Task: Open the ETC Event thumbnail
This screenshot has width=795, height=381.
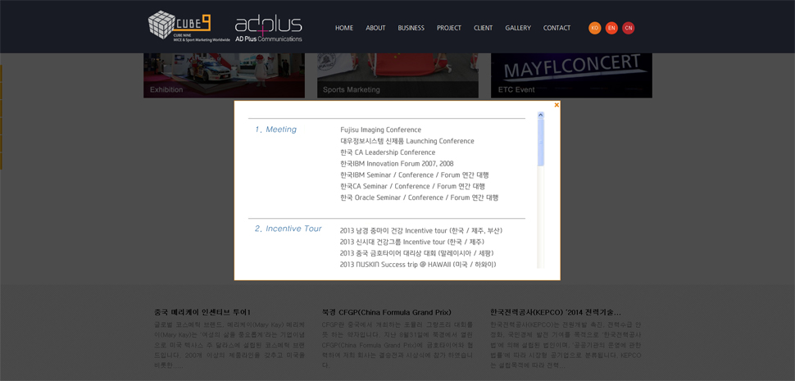Action: [571, 75]
